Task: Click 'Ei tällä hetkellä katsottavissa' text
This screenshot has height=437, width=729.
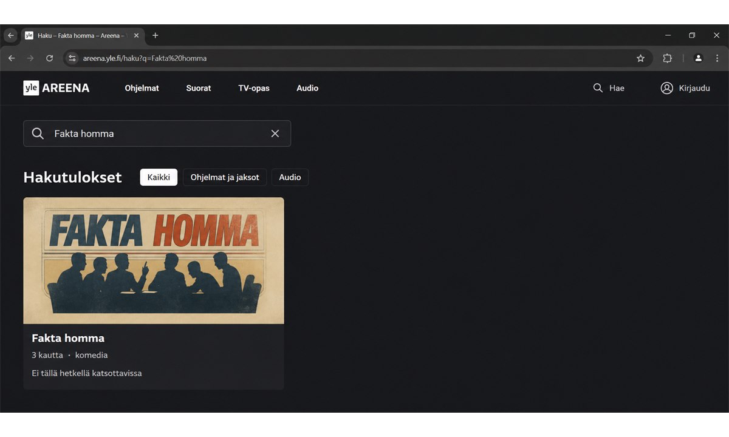Action: tap(87, 373)
